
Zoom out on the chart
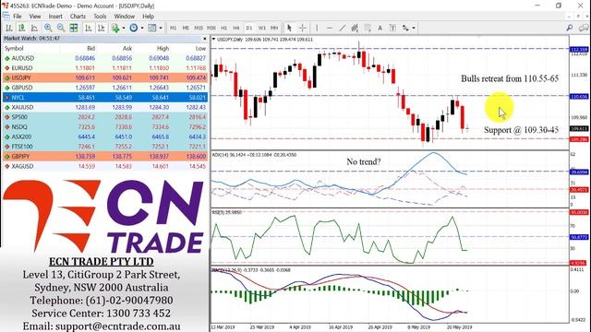[61, 28]
